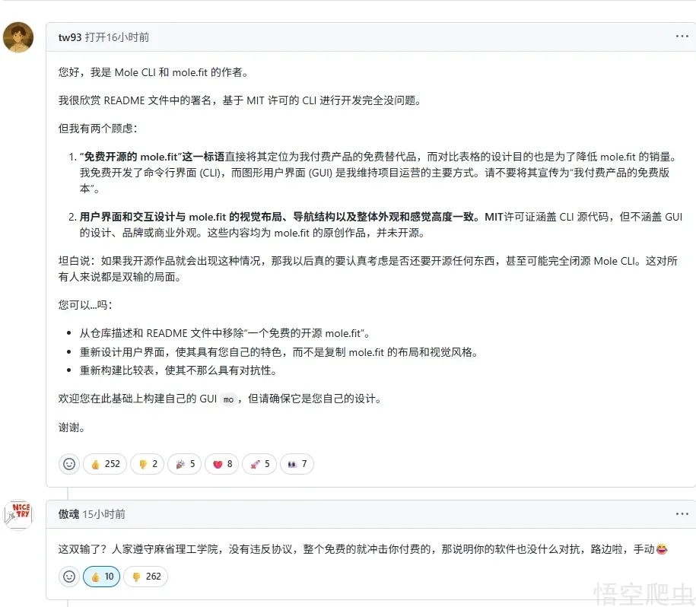Open the three-dot menu on 傲魂's comment

[x=682, y=514]
